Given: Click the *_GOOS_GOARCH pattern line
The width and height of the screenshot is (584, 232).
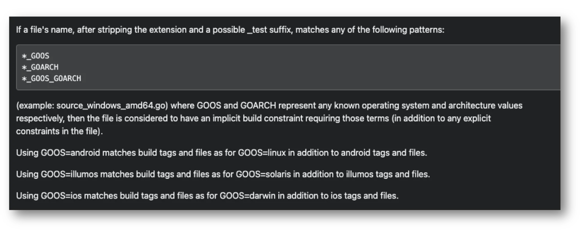Looking at the screenshot, I should [x=51, y=78].
